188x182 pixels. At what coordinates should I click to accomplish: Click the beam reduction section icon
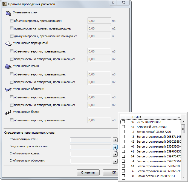pyautogui.click(x=8, y=112)
